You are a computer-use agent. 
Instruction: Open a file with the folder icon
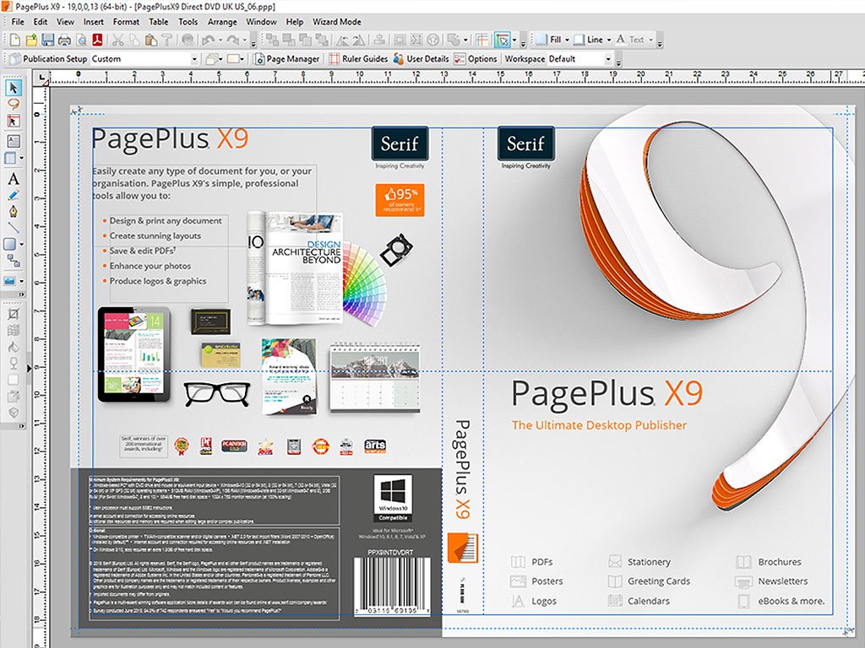tap(31, 40)
